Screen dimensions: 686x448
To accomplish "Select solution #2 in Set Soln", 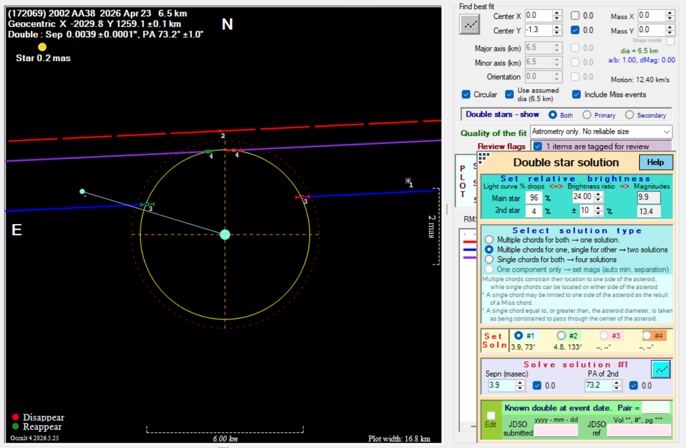I will tap(561, 335).
